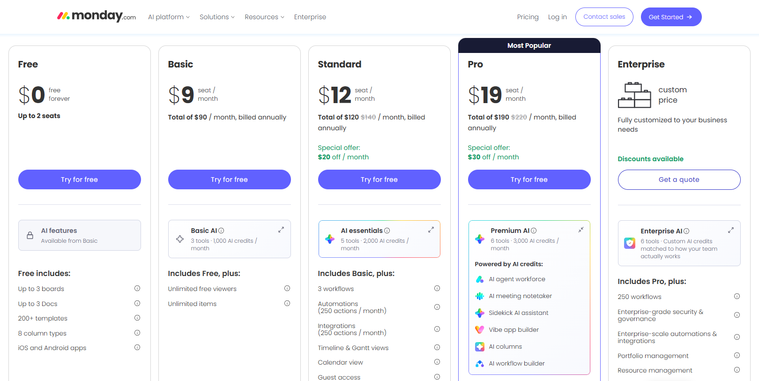Click info icon for 8 column types
This screenshot has height=381, width=759.
137,333
